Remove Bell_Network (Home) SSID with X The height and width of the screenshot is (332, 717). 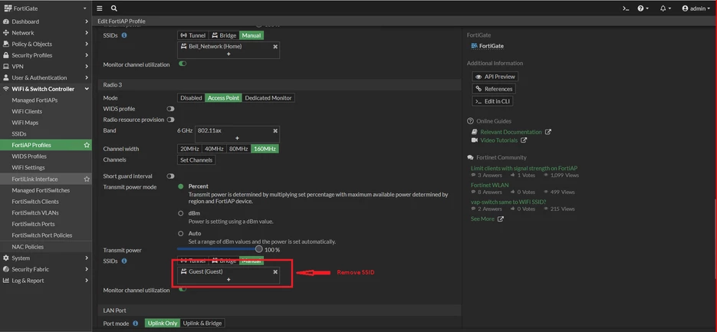pos(275,47)
